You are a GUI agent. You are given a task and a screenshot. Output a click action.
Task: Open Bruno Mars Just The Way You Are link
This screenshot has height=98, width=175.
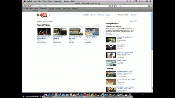tap(126, 88)
